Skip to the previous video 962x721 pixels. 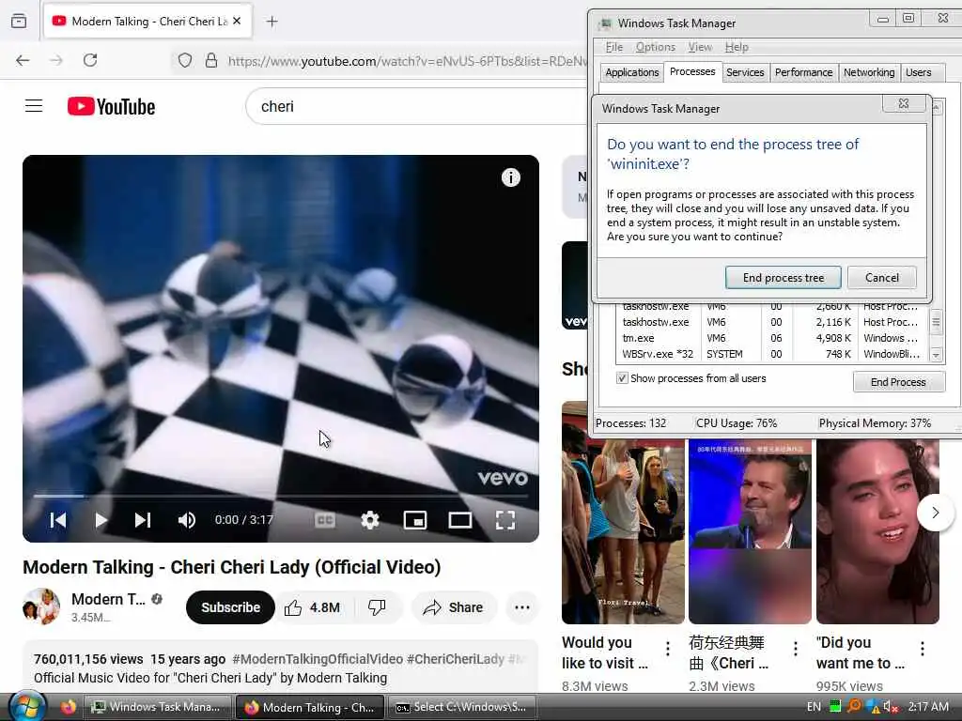pyautogui.click(x=58, y=520)
